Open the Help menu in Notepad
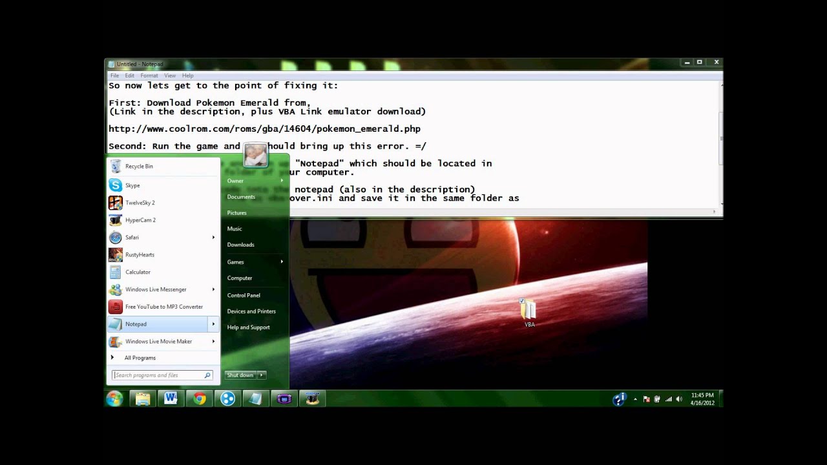 tap(187, 76)
